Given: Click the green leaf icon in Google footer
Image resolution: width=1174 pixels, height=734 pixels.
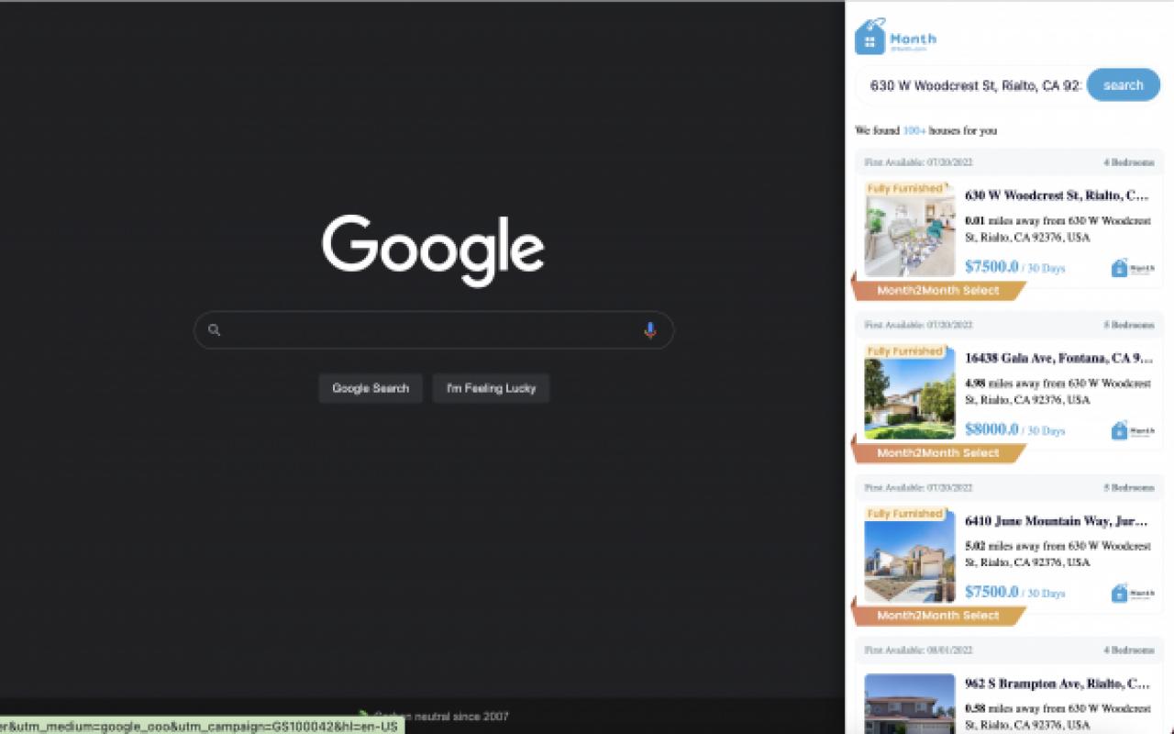Looking at the screenshot, I should pyautogui.click(x=364, y=715).
